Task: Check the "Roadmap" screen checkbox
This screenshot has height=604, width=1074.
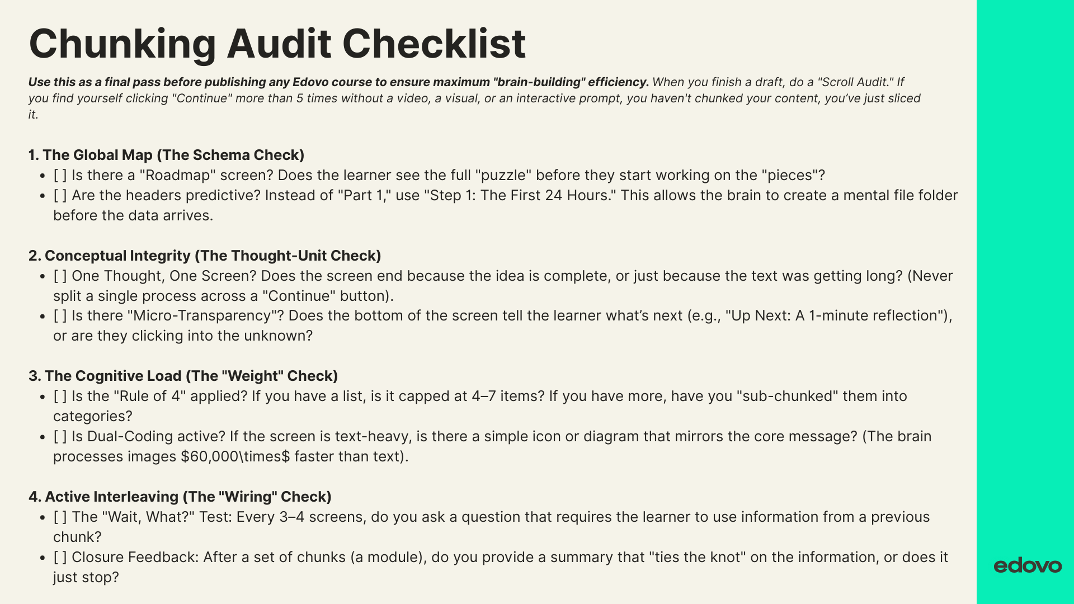Action: tap(60, 176)
